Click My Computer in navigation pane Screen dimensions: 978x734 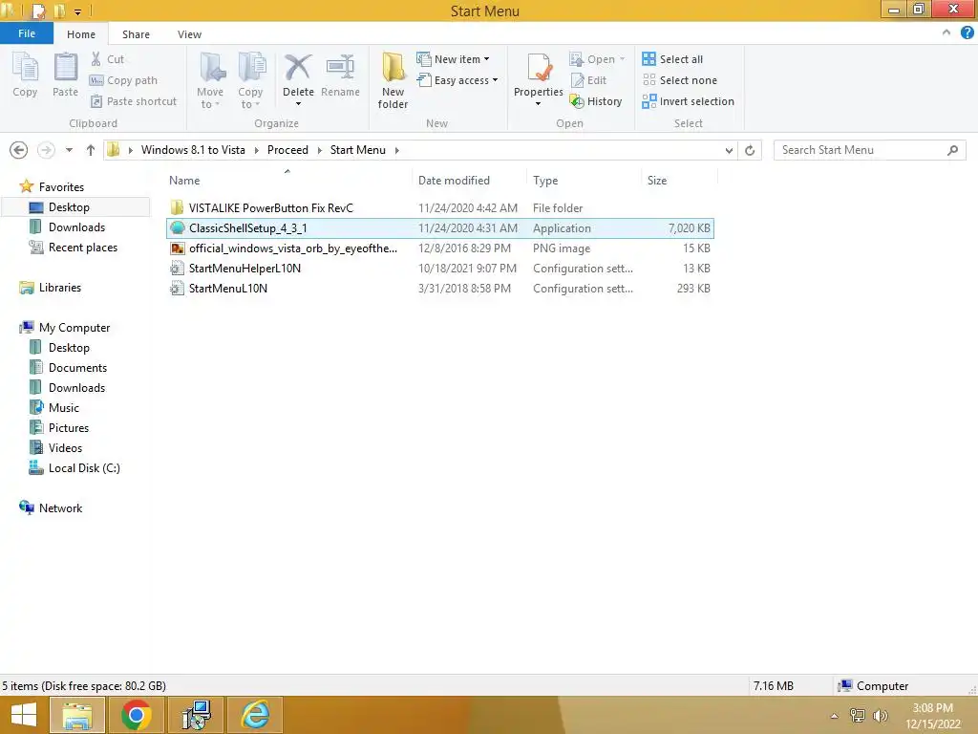tap(74, 328)
